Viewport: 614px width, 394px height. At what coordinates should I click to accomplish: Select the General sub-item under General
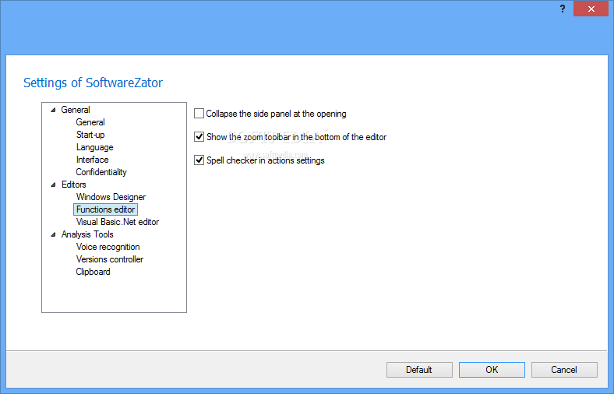(x=90, y=122)
